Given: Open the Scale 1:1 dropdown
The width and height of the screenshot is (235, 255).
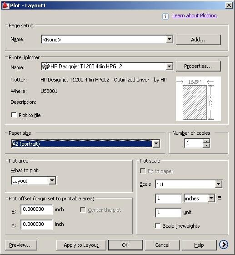Looking at the screenshot, I should click(x=219, y=184).
